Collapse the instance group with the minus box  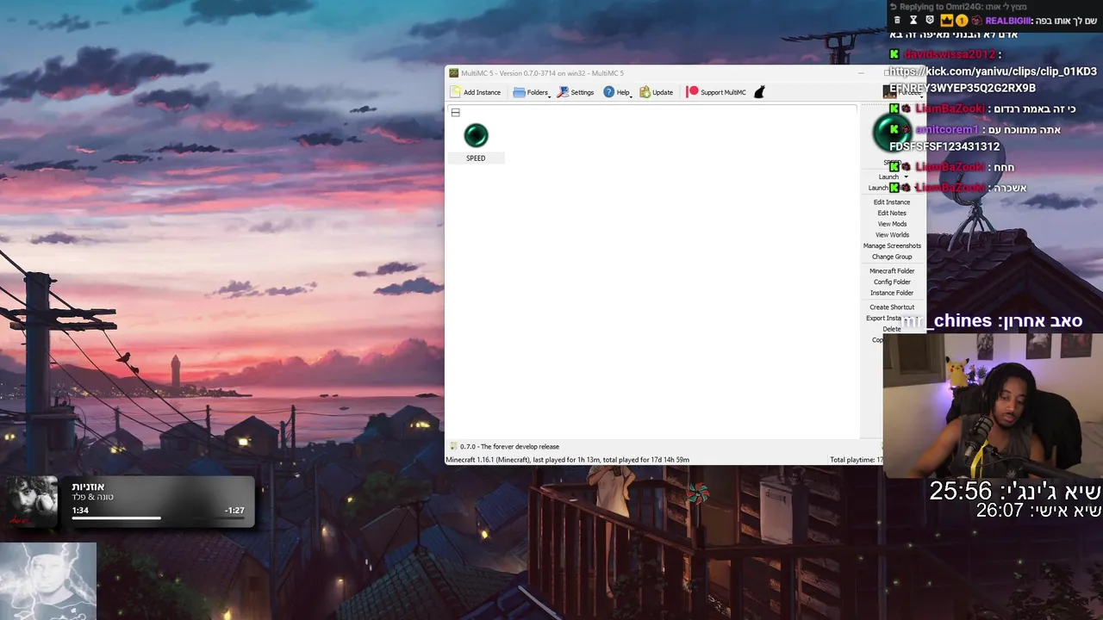coord(456,113)
